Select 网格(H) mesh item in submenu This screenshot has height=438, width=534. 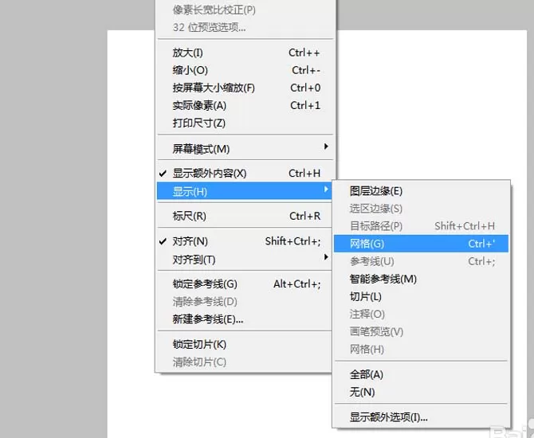click(x=421, y=350)
